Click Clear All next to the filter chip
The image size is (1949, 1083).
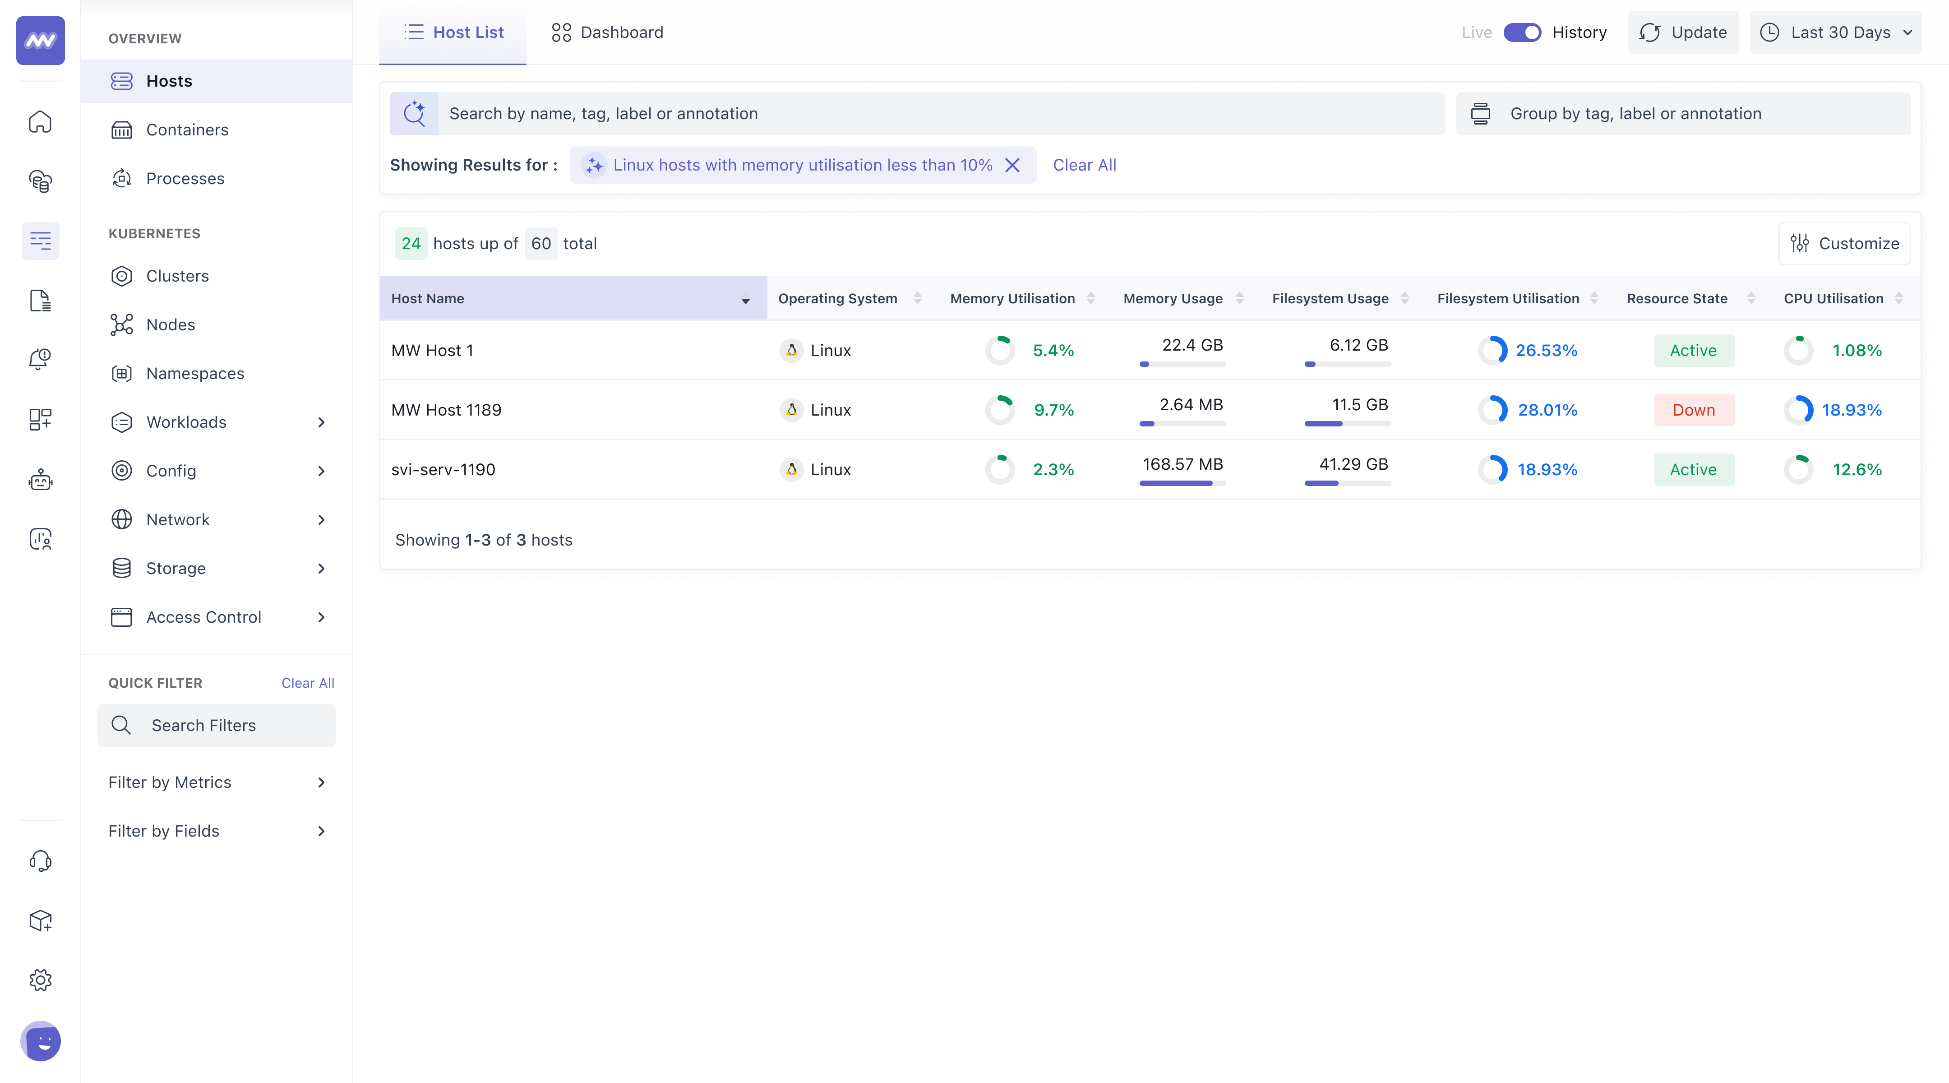(x=1084, y=165)
